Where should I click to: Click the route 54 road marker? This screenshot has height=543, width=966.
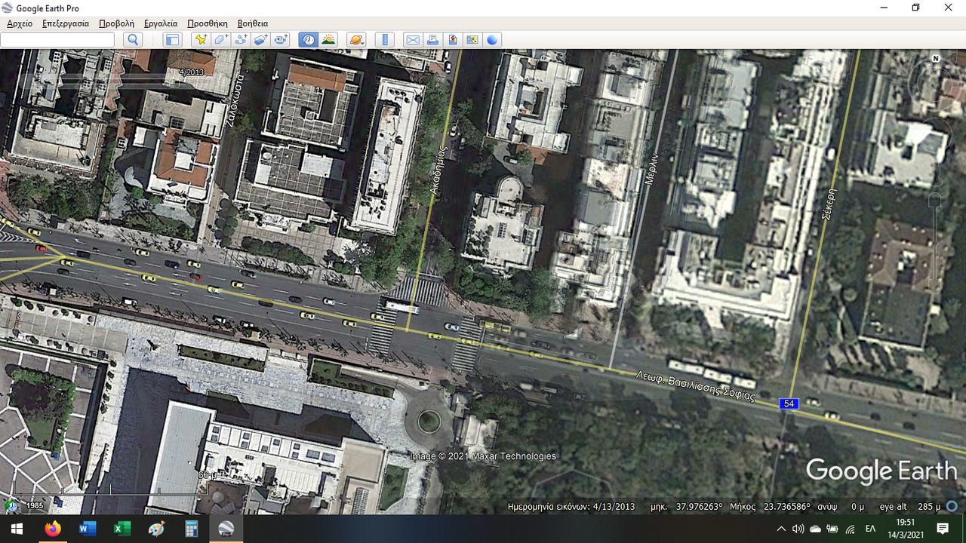(x=789, y=403)
